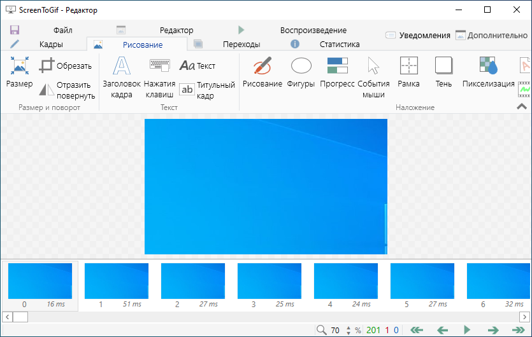Click the frame list right scroll arrow

click(524, 317)
